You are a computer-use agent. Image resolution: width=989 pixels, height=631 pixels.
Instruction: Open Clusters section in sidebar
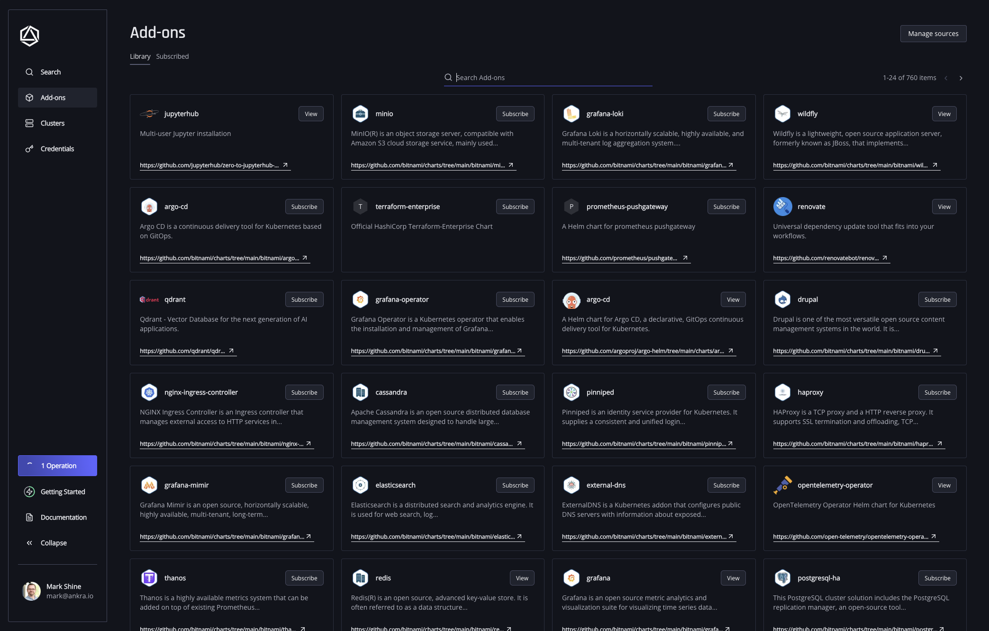[57, 123]
